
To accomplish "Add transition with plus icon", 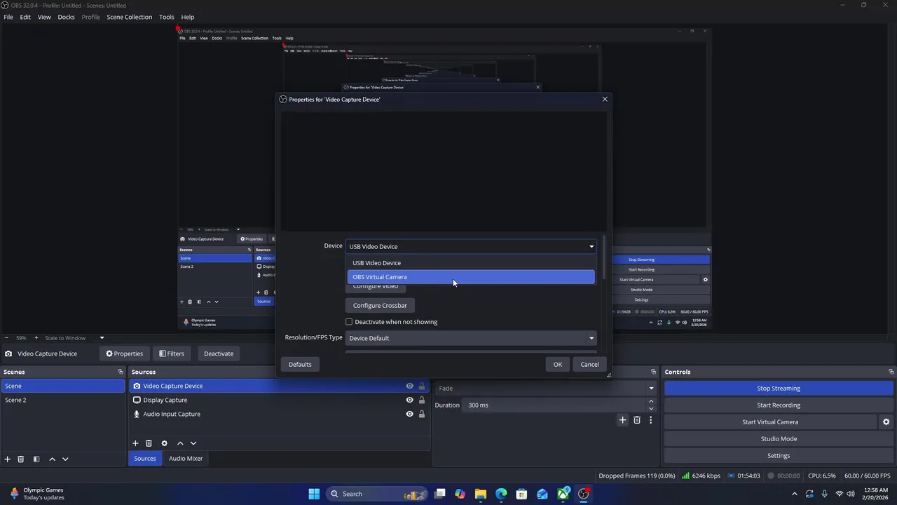I will pyautogui.click(x=622, y=420).
